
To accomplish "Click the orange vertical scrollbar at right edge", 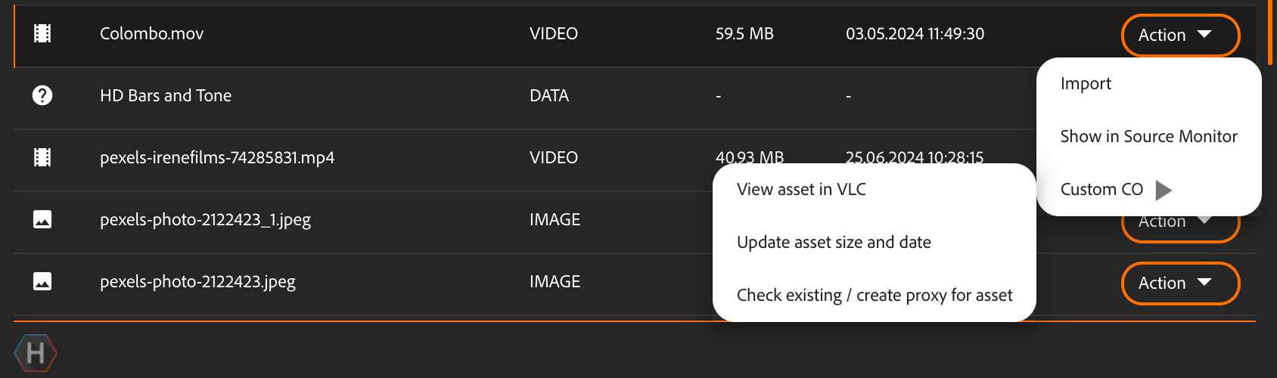I will 1270,32.
